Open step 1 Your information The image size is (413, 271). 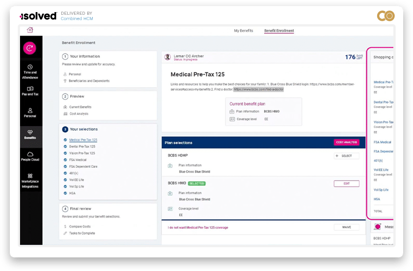pos(81,56)
